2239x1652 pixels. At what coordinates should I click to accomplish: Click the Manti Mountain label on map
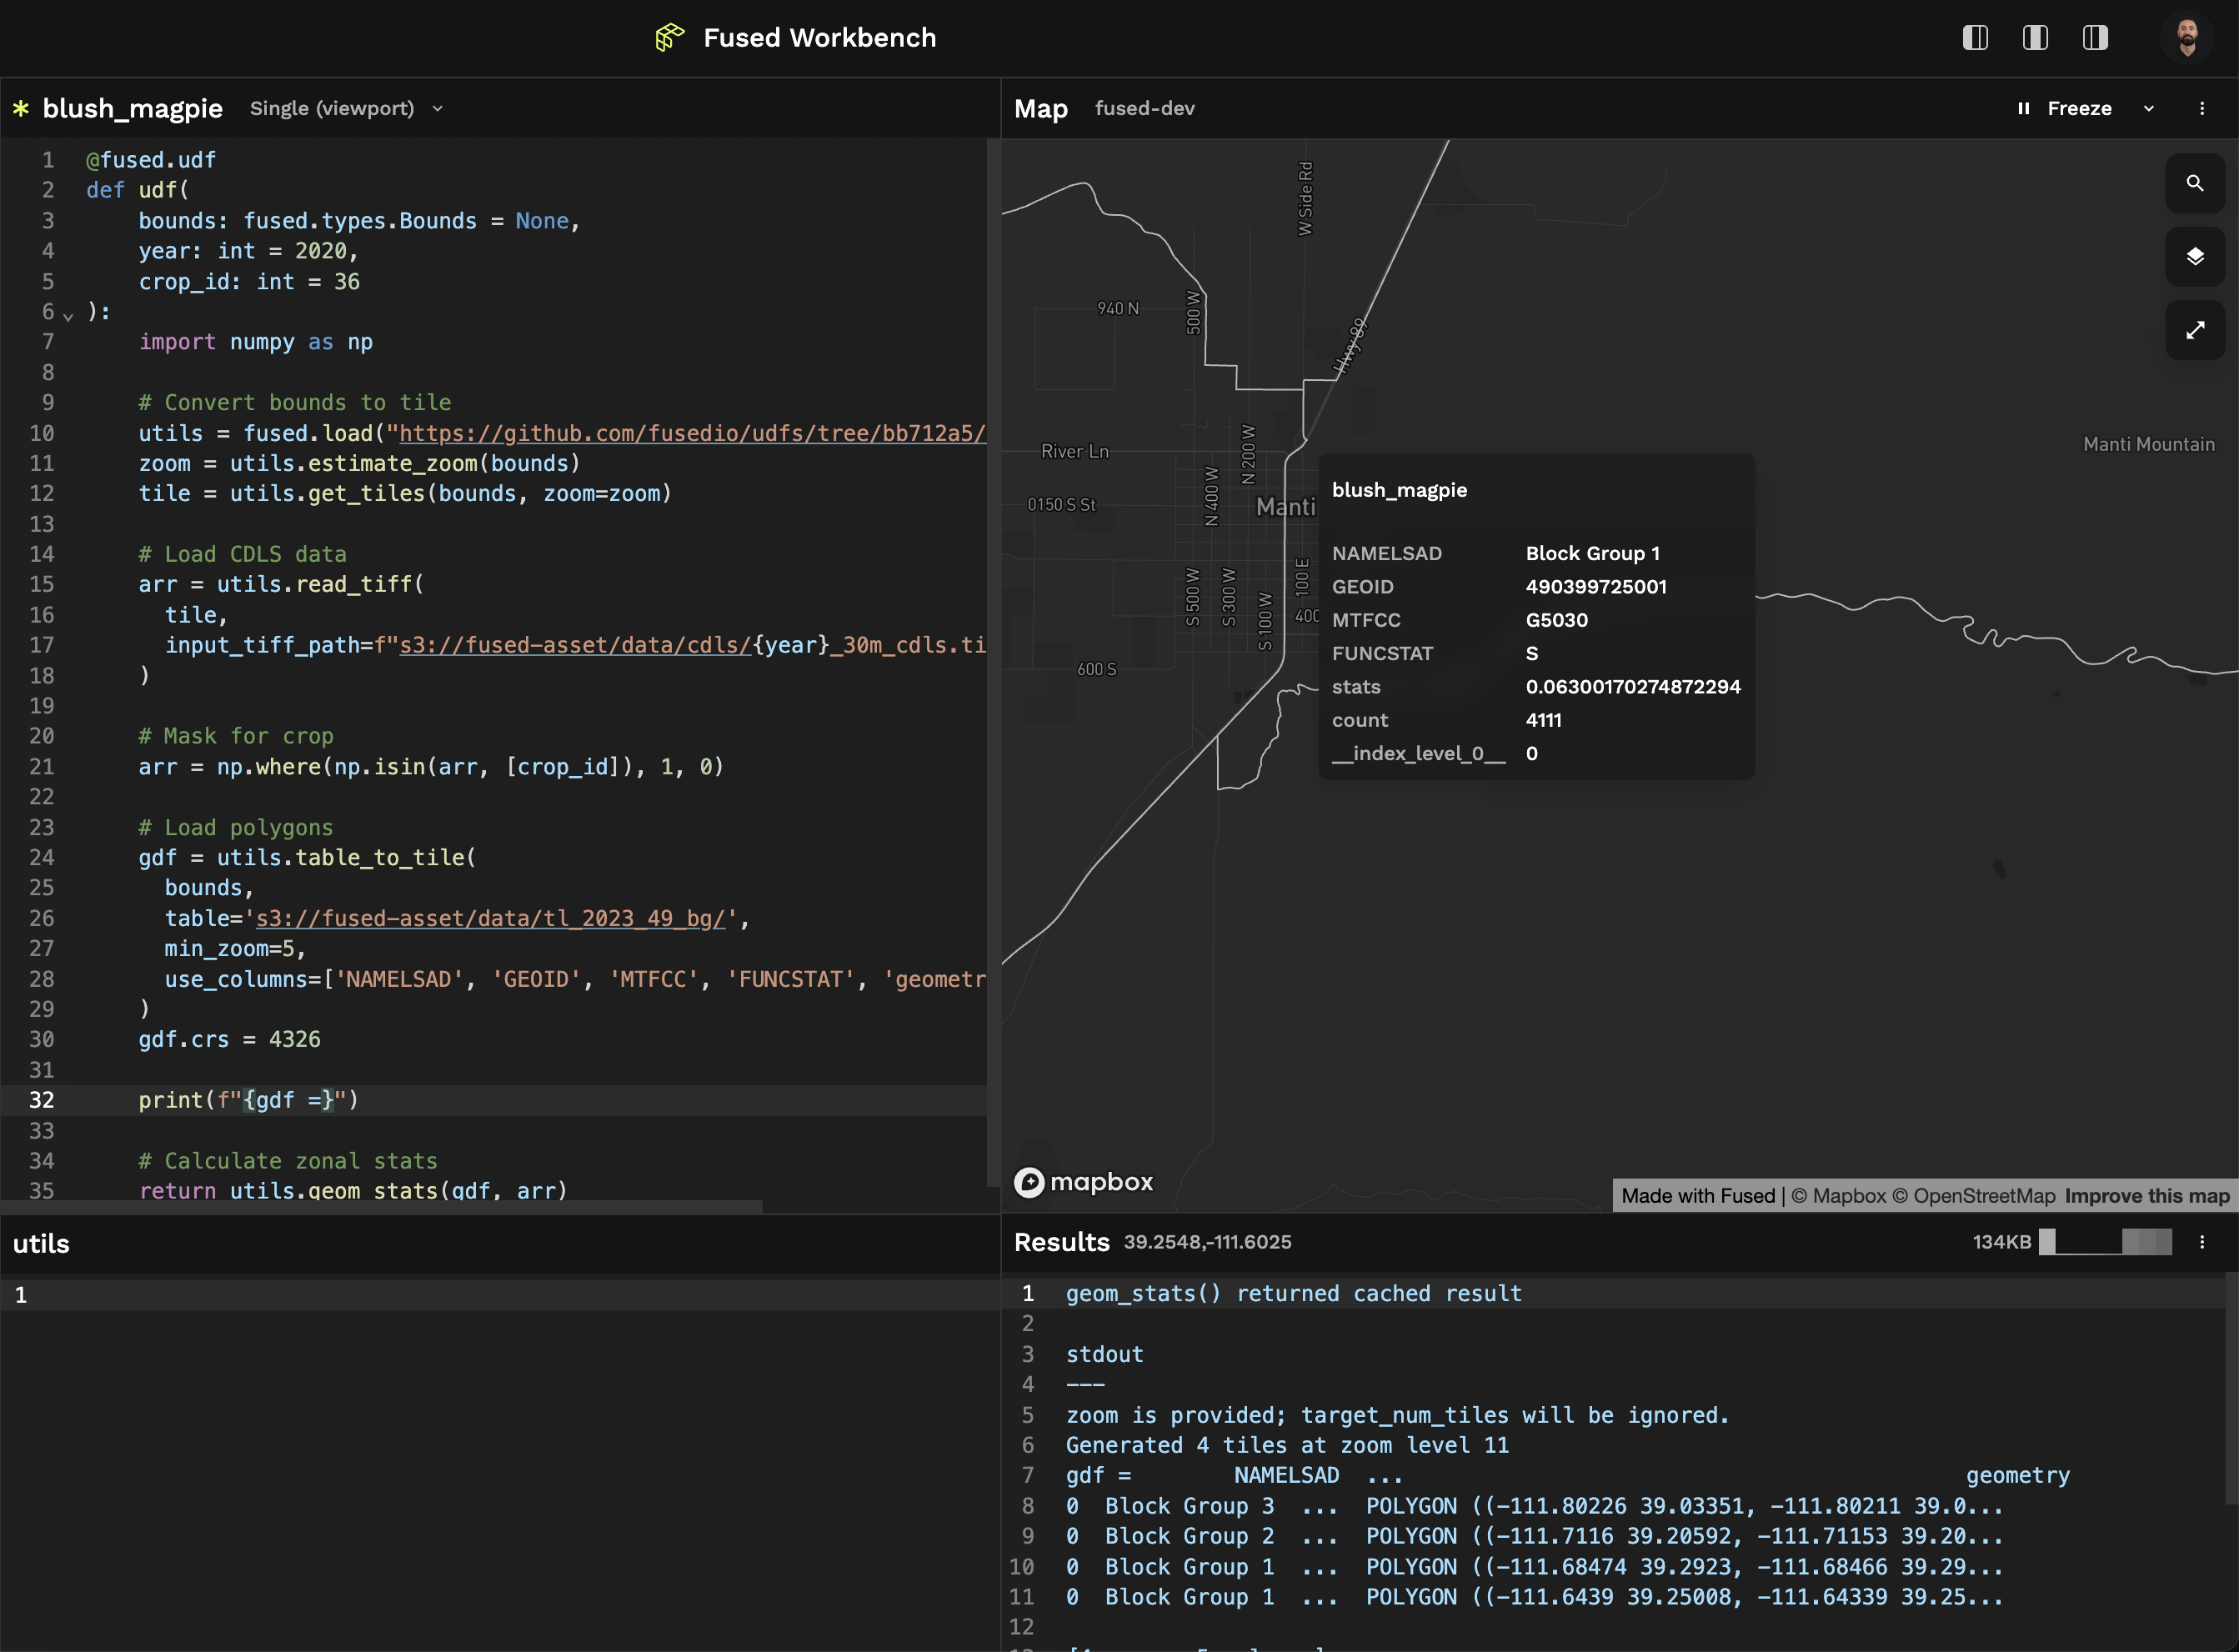click(x=2148, y=444)
